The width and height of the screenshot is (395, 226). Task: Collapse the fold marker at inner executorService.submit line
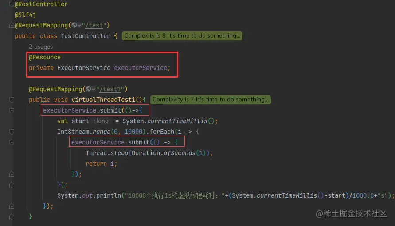[x=12, y=142]
